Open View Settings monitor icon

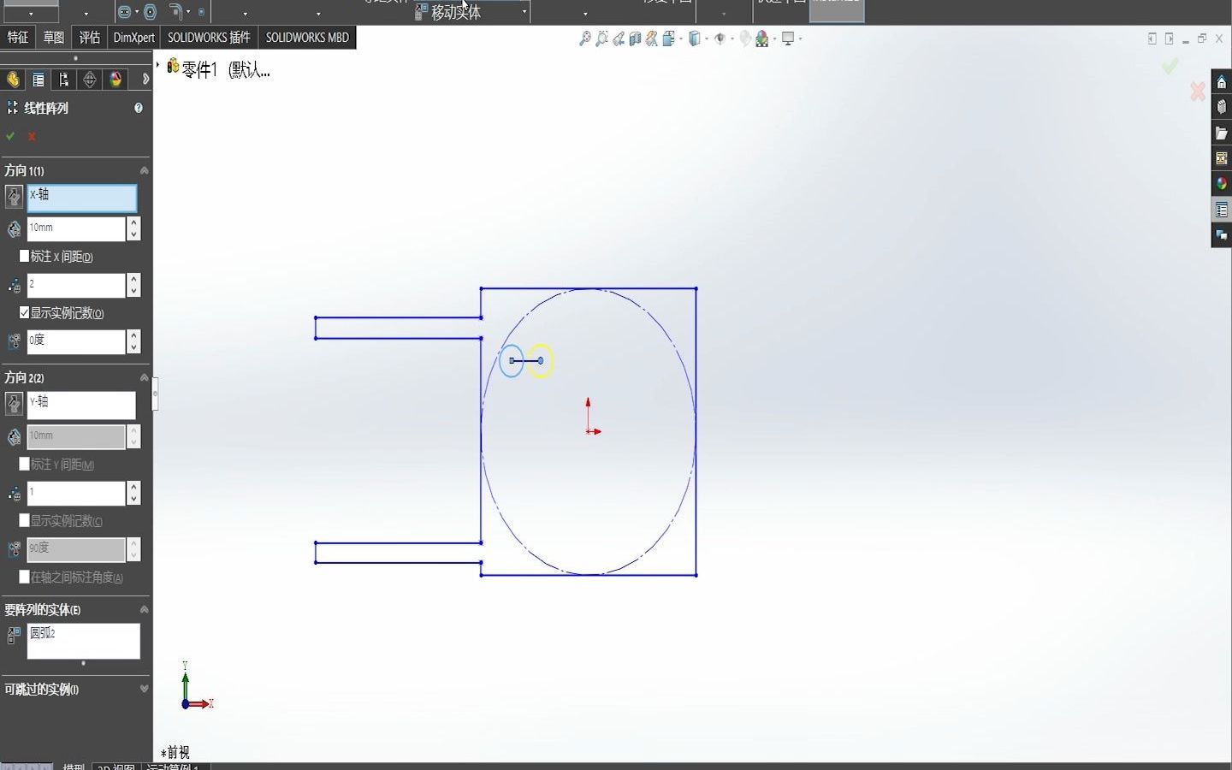788,38
